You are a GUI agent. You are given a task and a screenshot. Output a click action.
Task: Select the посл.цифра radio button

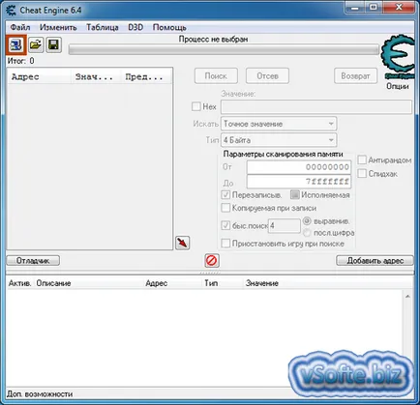307,232
